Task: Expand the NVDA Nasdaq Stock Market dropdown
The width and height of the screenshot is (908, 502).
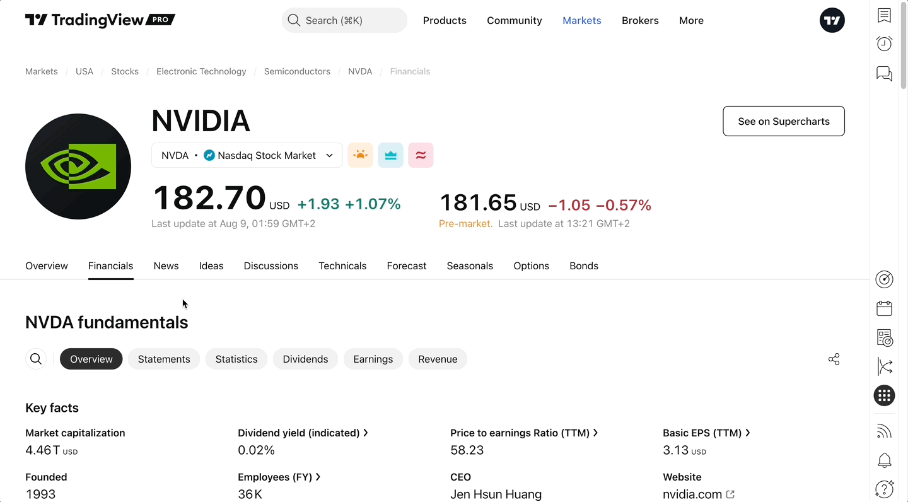Action: click(247, 155)
